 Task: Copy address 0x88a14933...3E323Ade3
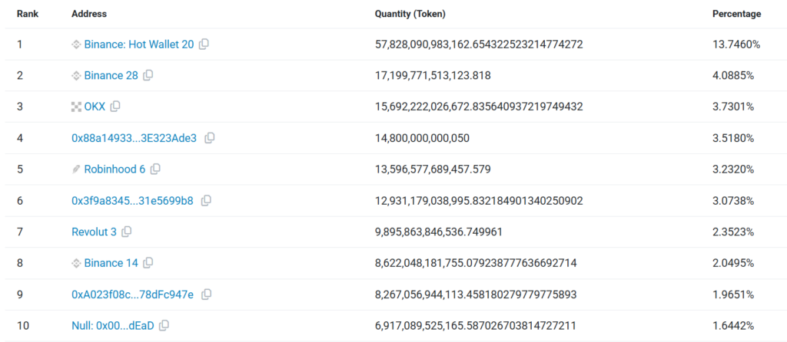(210, 138)
